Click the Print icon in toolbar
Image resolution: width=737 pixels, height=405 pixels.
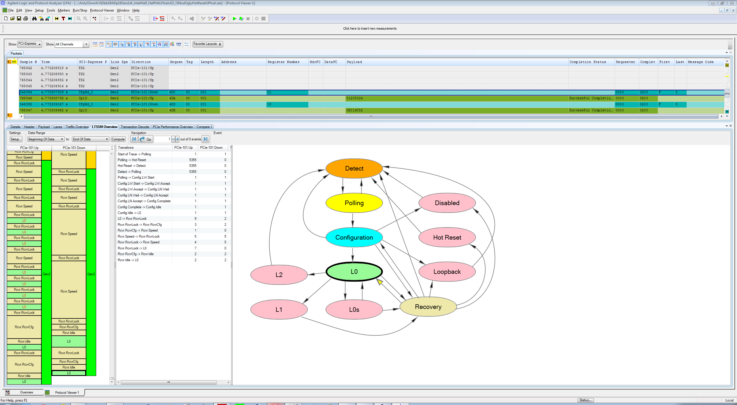click(x=26, y=19)
